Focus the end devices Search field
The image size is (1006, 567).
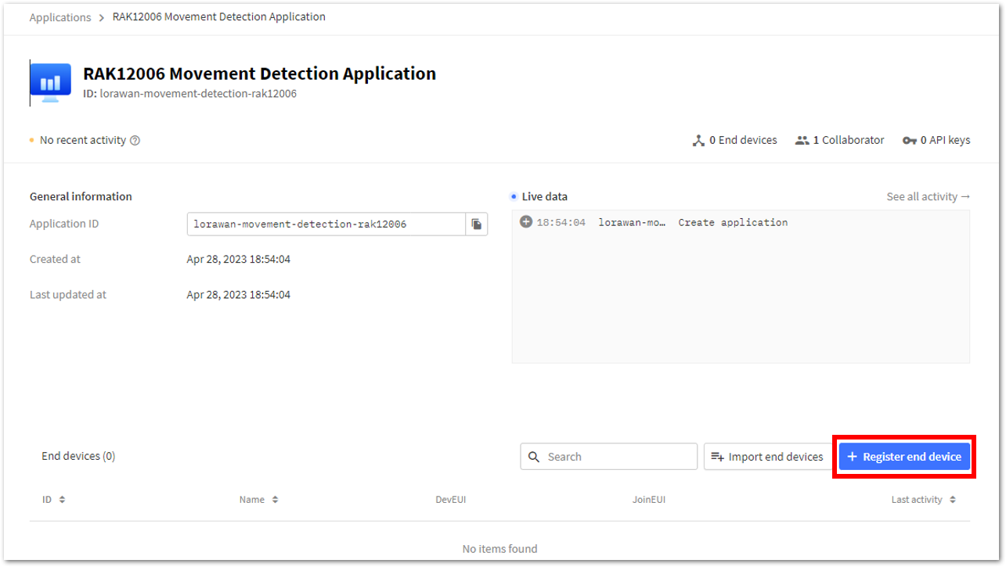point(608,457)
